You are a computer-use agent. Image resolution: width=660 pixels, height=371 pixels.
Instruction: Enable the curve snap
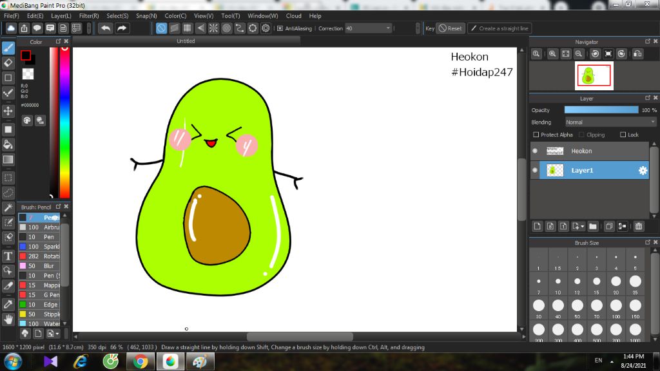pyautogui.click(x=240, y=28)
